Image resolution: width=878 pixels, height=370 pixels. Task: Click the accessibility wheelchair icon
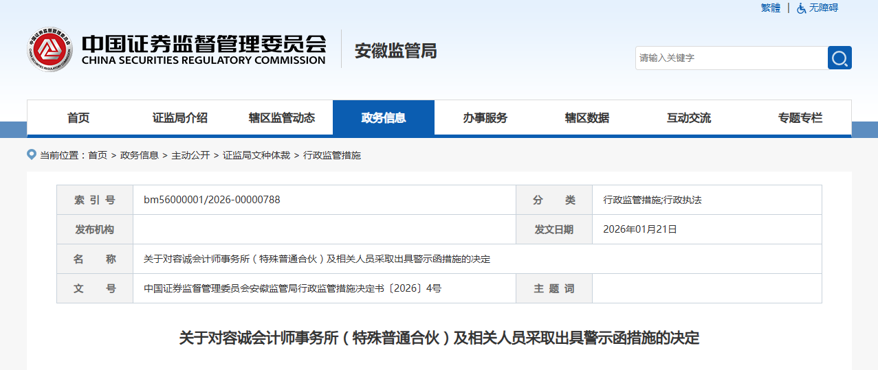point(802,8)
